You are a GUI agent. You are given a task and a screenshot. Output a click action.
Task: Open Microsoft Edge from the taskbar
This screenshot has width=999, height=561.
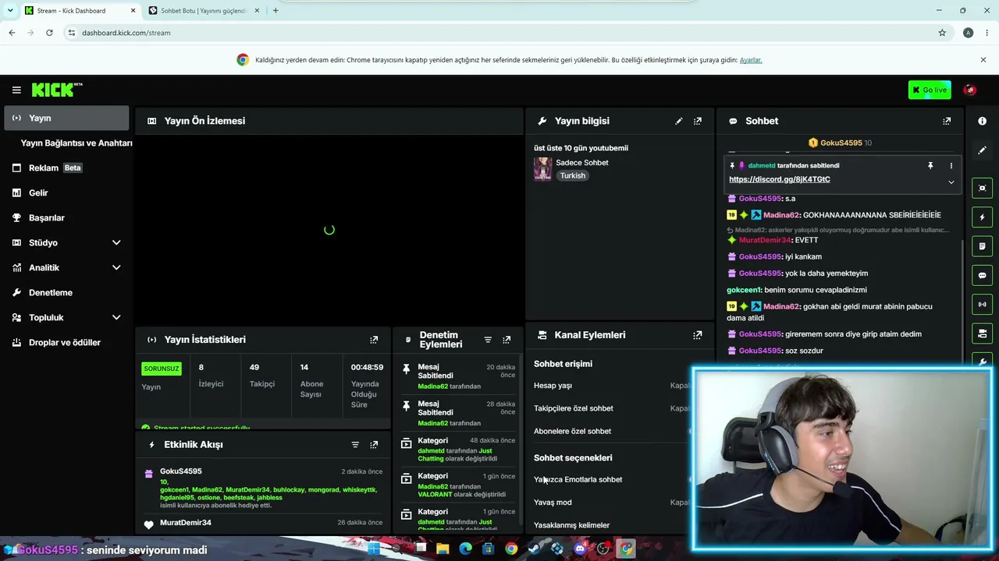point(466,549)
